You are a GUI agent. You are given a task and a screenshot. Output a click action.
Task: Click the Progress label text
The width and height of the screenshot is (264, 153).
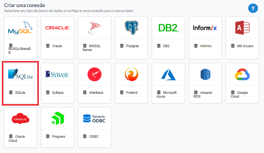(59, 137)
